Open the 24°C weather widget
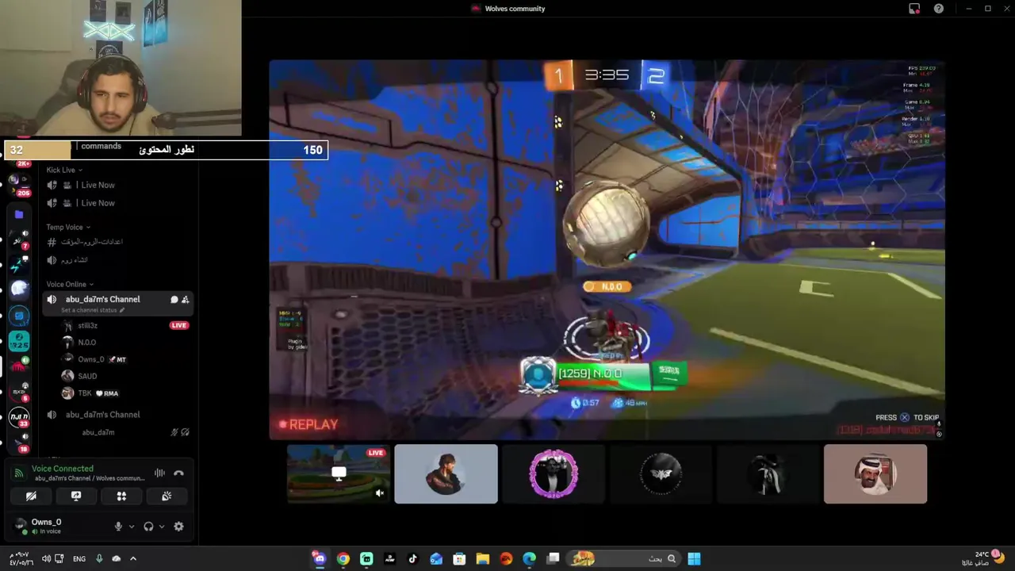 982,558
